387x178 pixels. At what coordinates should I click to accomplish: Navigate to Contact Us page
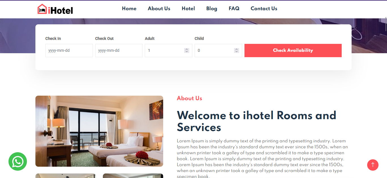(x=264, y=8)
